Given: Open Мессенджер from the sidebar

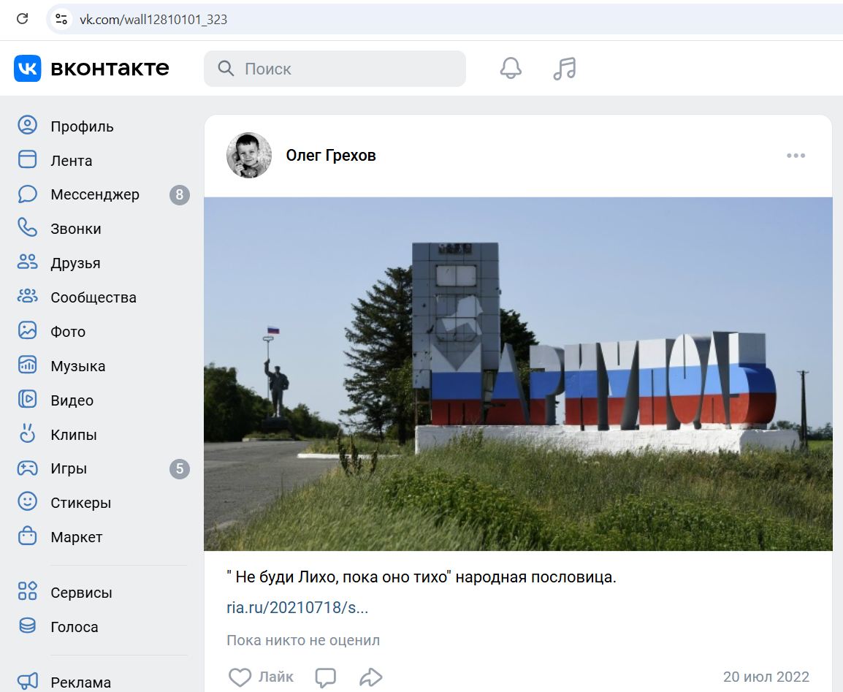Looking at the screenshot, I should tap(94, 195).
